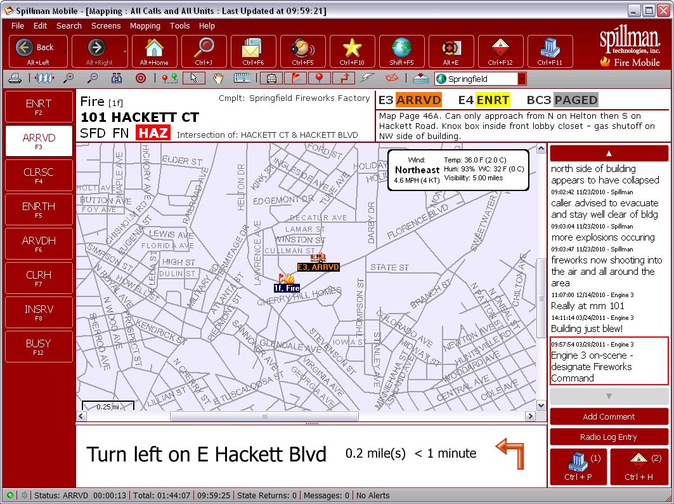Set status to INSRV (F8)
Viewport: 674px width, 504px height.
[x=39, y=312]
